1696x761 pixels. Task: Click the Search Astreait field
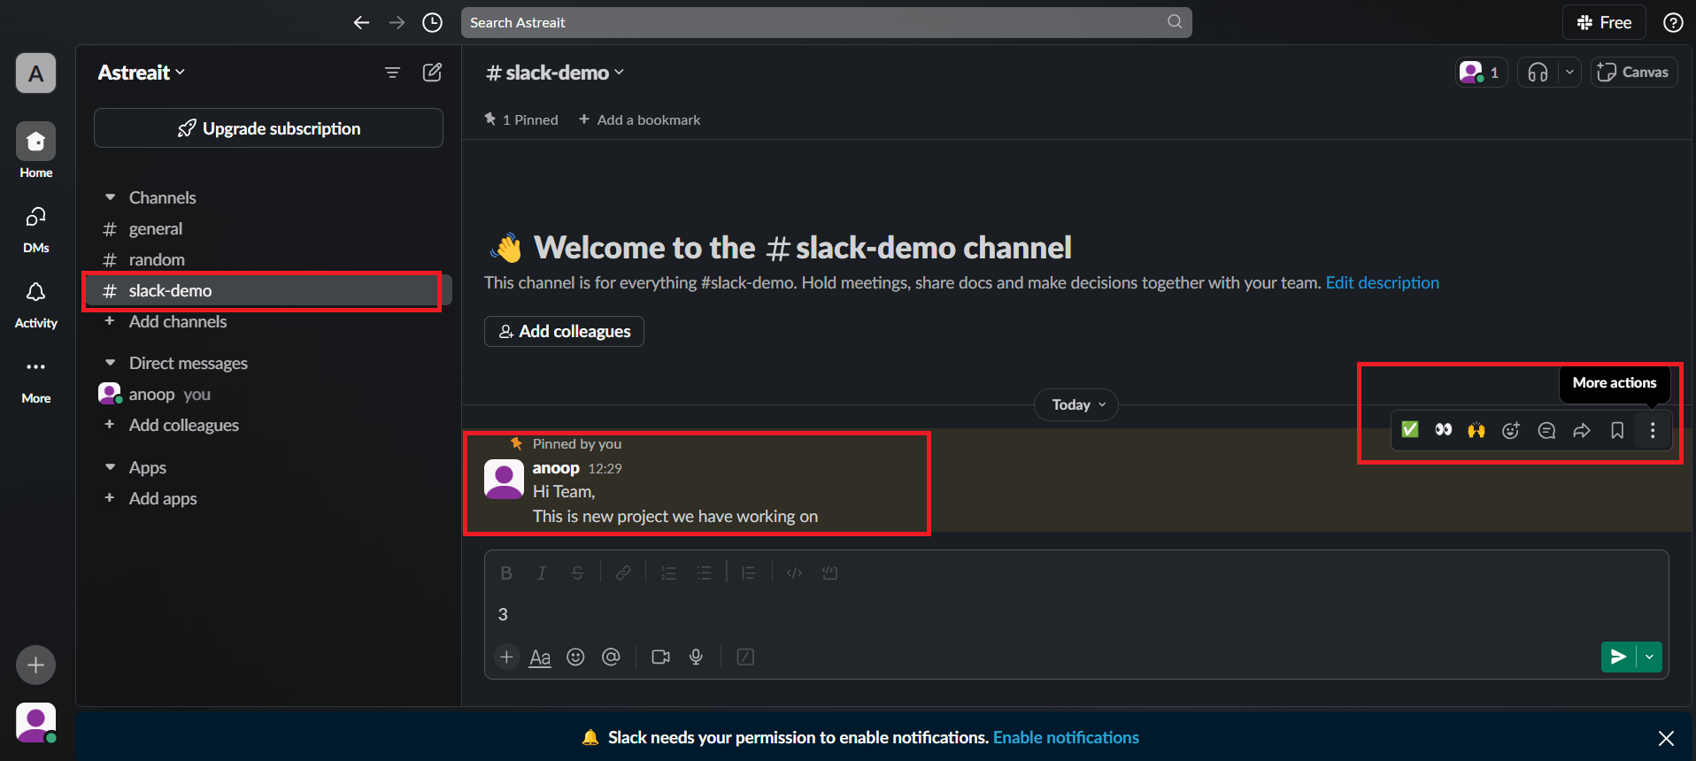814,22
